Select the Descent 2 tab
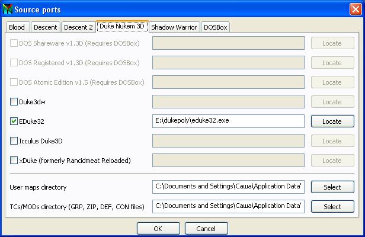Screen dimensions: 365x237 [x=78, y=27]
